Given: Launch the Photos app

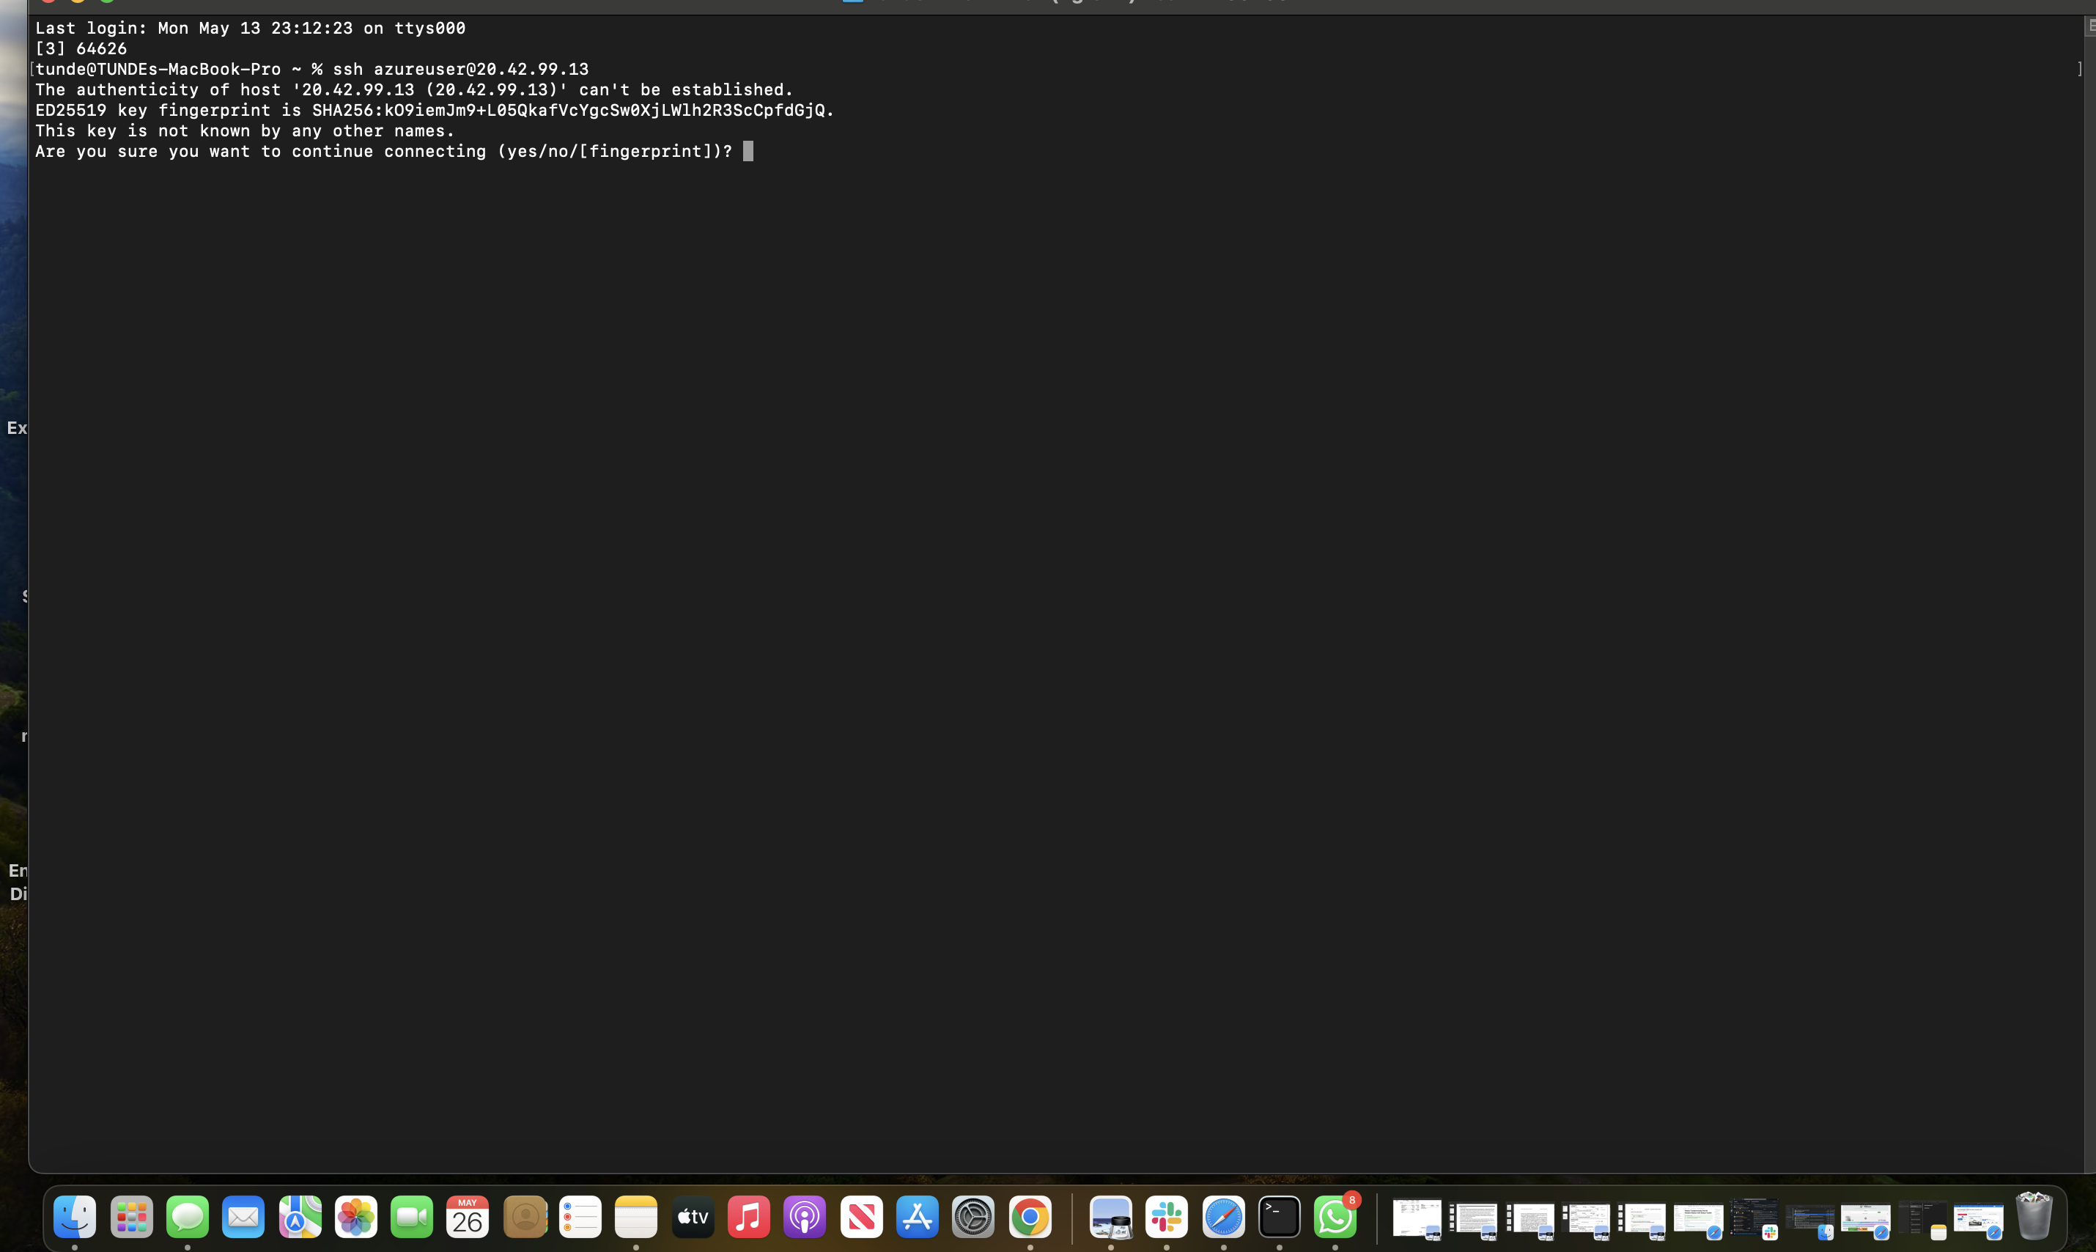Looking at the screenshot, I should 356,1217.
